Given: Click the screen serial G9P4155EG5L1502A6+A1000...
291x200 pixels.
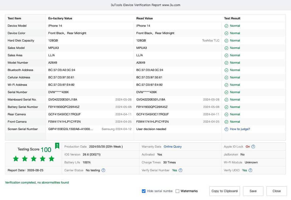Looking at the screenshot, I should pos(71,129).
